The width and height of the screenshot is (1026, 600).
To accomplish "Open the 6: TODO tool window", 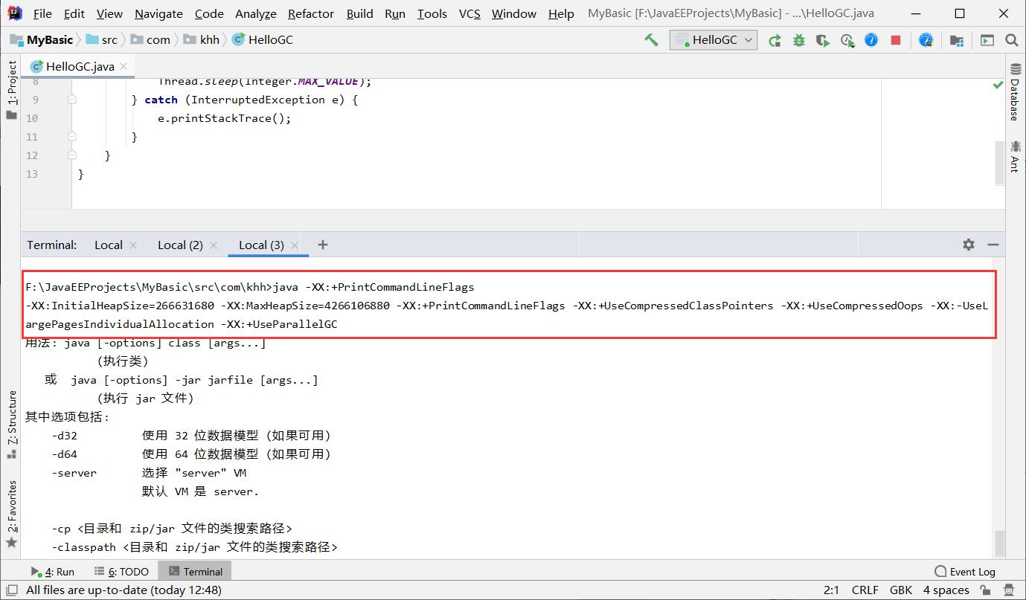I will click(x=122, y=571).
